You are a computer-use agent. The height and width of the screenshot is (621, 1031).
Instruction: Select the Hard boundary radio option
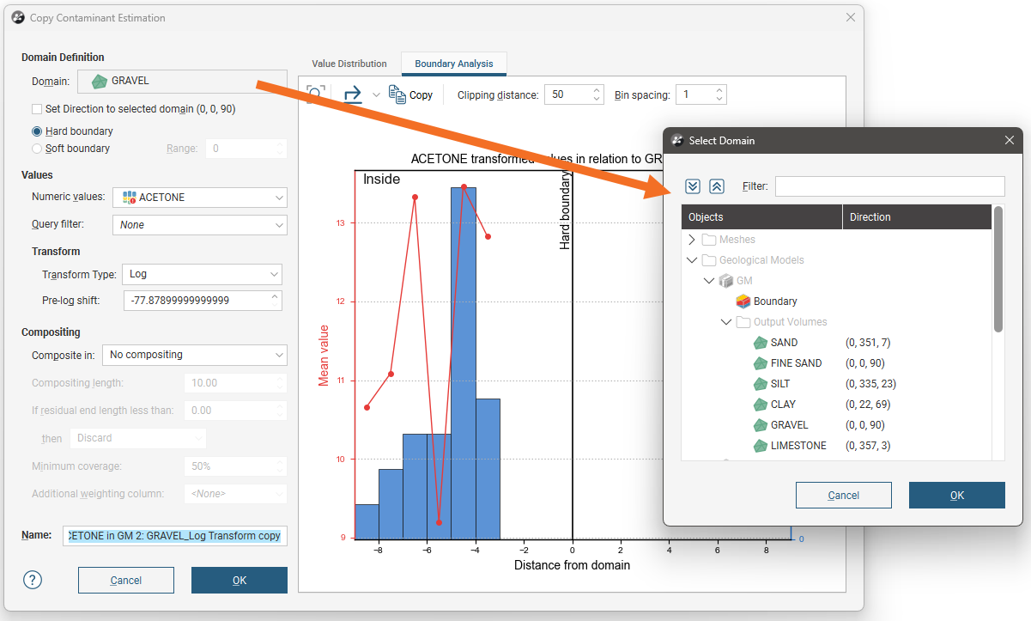click(x=37, y=131)
